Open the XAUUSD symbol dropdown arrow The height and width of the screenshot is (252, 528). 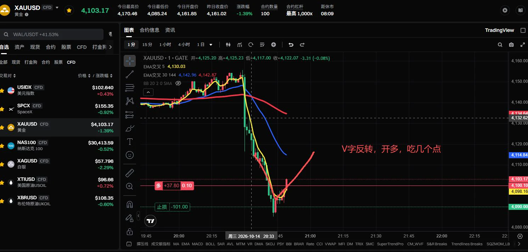tap(57, 7)
